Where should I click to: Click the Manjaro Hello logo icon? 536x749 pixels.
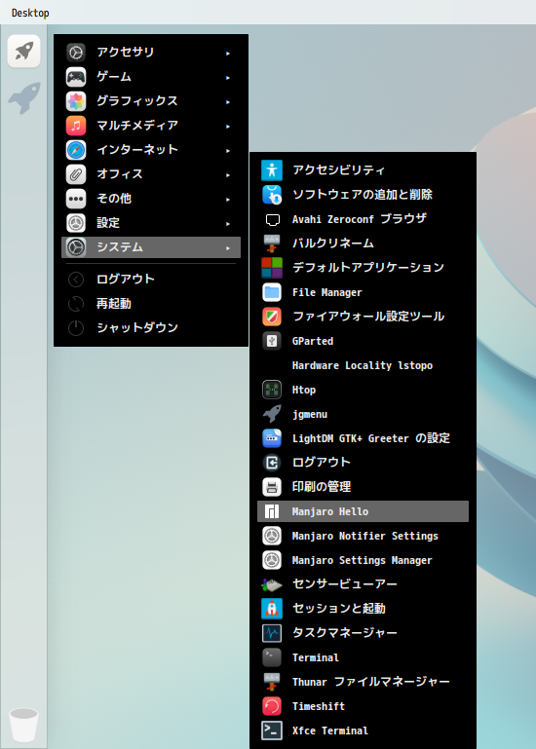pyautogui.click(x=272, y=511)
